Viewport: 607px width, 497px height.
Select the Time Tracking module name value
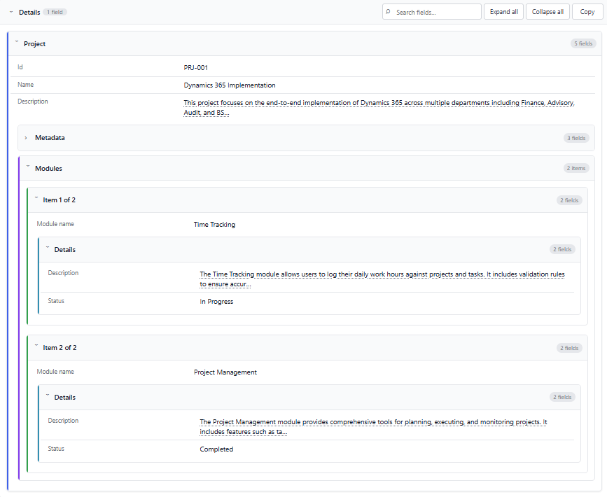[214, 225]
